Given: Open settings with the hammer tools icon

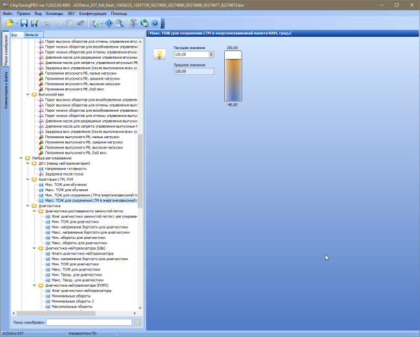Looking at the screenshot, I should pyautogui.click(x=133, y=23).
